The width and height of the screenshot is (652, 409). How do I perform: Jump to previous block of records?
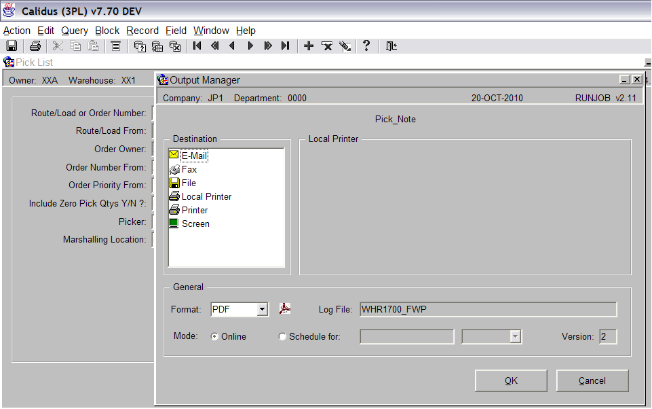pyautogui.click(x=215, y=46)
